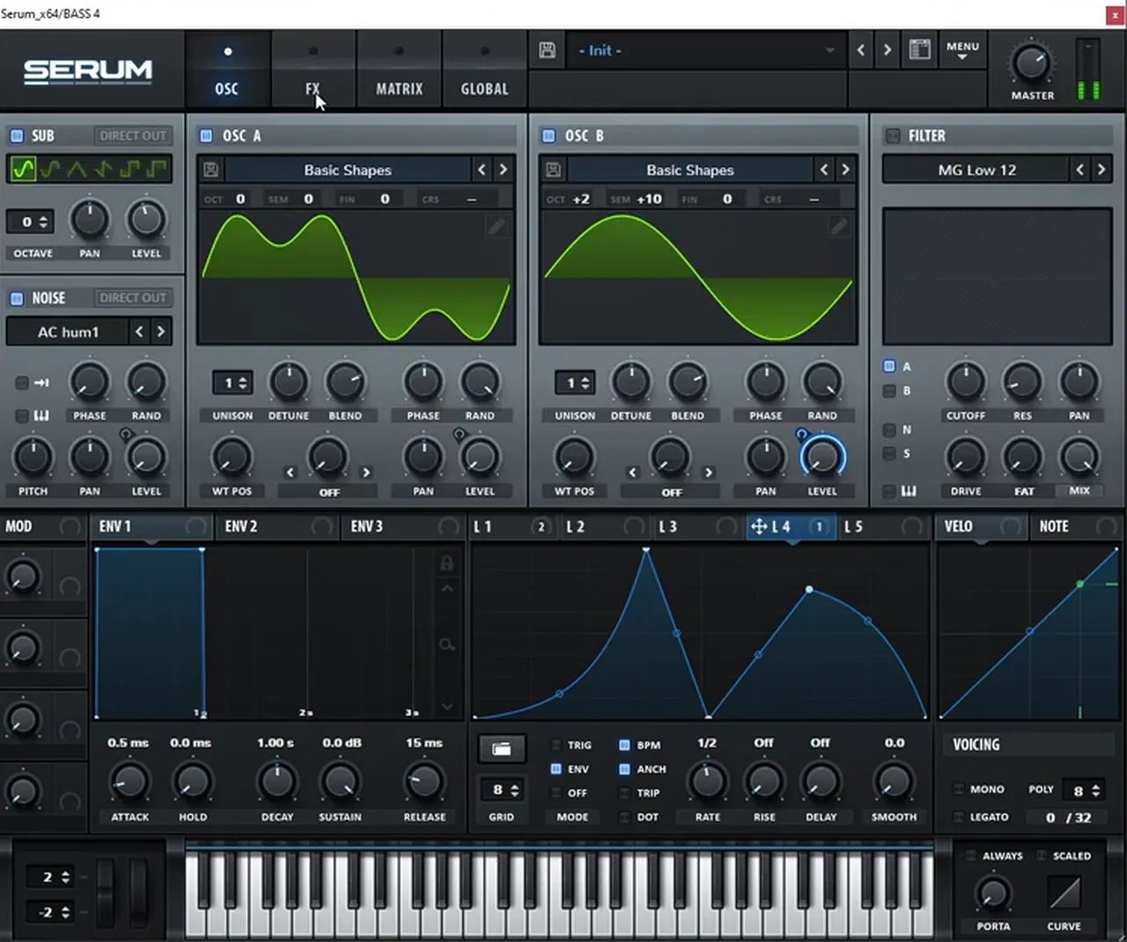The image size is (1127, 942).
Task: Toggle noise keytrack keyboard icon checkbox
Action: [x=22, y=416]
